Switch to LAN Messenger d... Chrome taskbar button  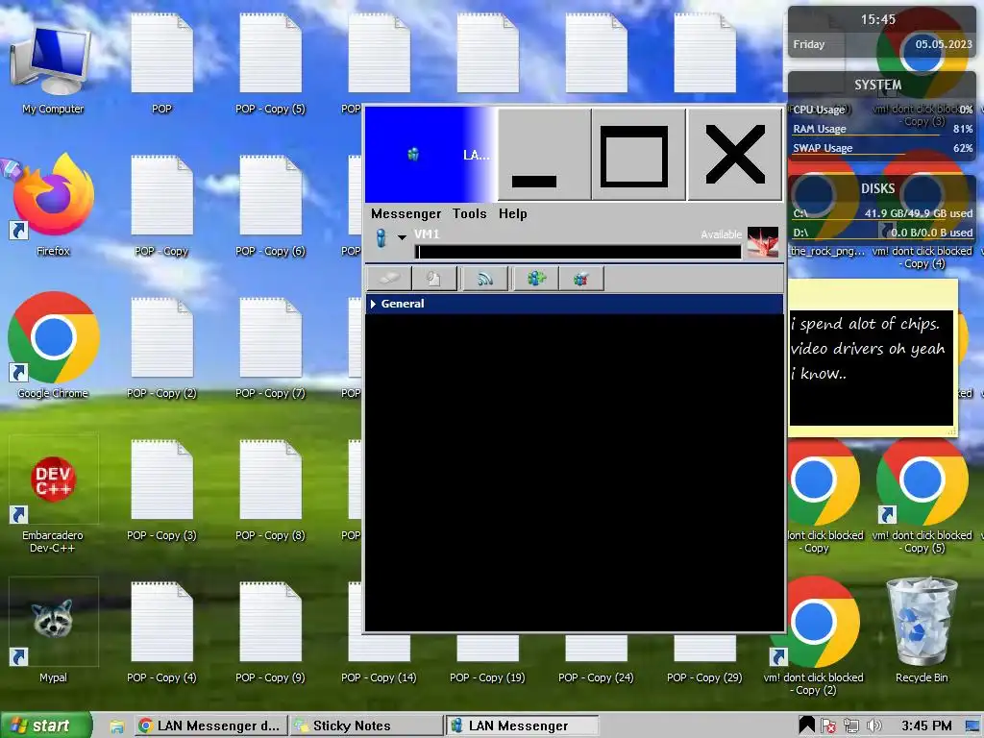[211, 726]
